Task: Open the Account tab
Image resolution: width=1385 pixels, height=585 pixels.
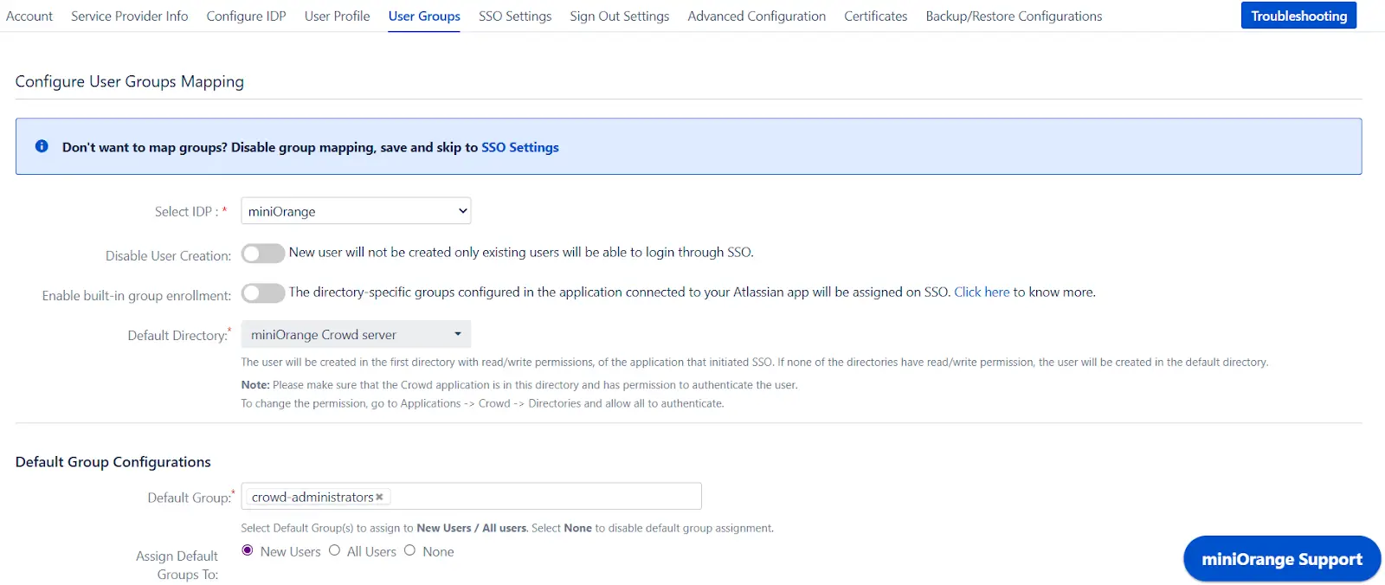Action: click(29, 16)
